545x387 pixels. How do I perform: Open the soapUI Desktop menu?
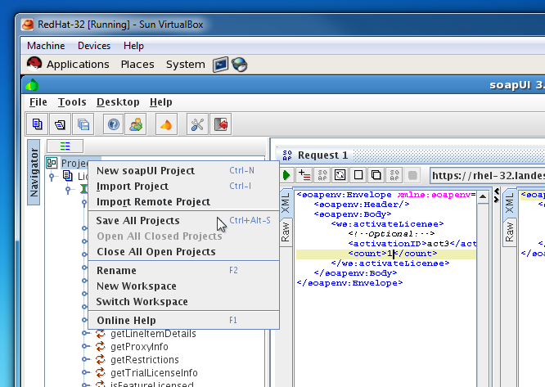(118, 102)
